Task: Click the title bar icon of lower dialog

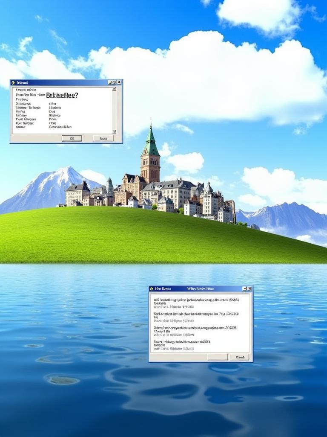Action: (152, 289)
